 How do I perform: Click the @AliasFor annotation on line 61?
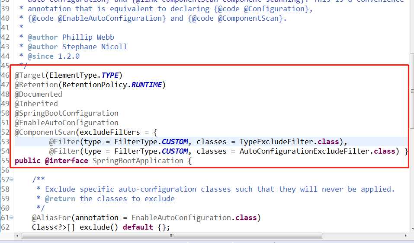click(x=51, y=218)
